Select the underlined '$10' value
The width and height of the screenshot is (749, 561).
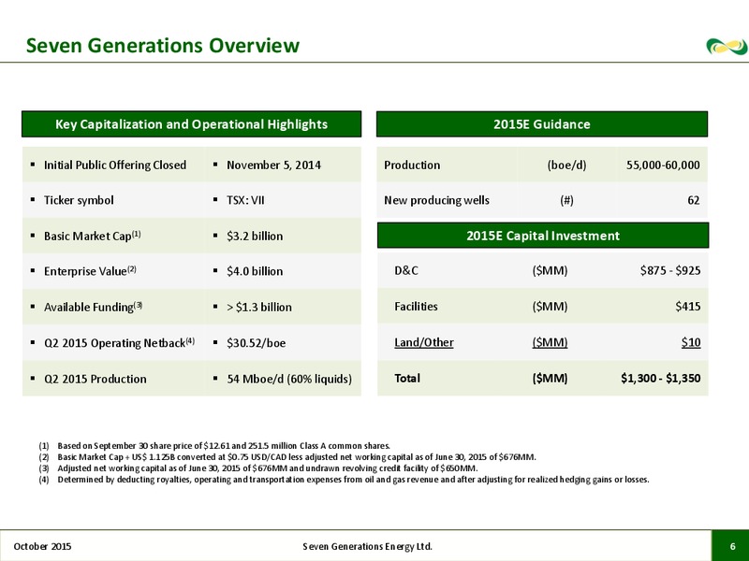(x=691, y=342)
